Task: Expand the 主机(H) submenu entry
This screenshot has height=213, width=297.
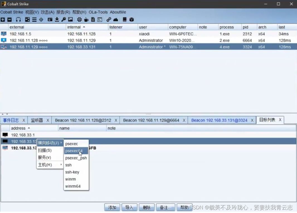Action: 50,165
